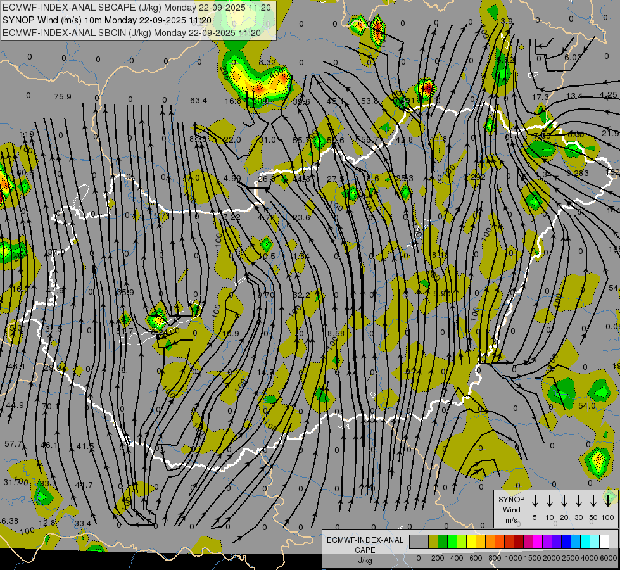Select the 20 m/s wind arrow symbol

tap(564, 500)
